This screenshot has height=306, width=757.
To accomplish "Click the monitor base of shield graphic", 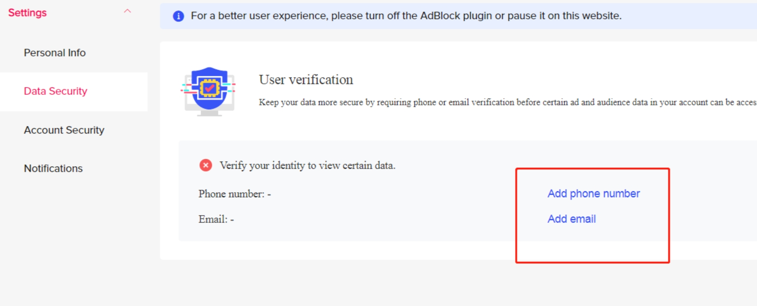I will click(209, 113).
